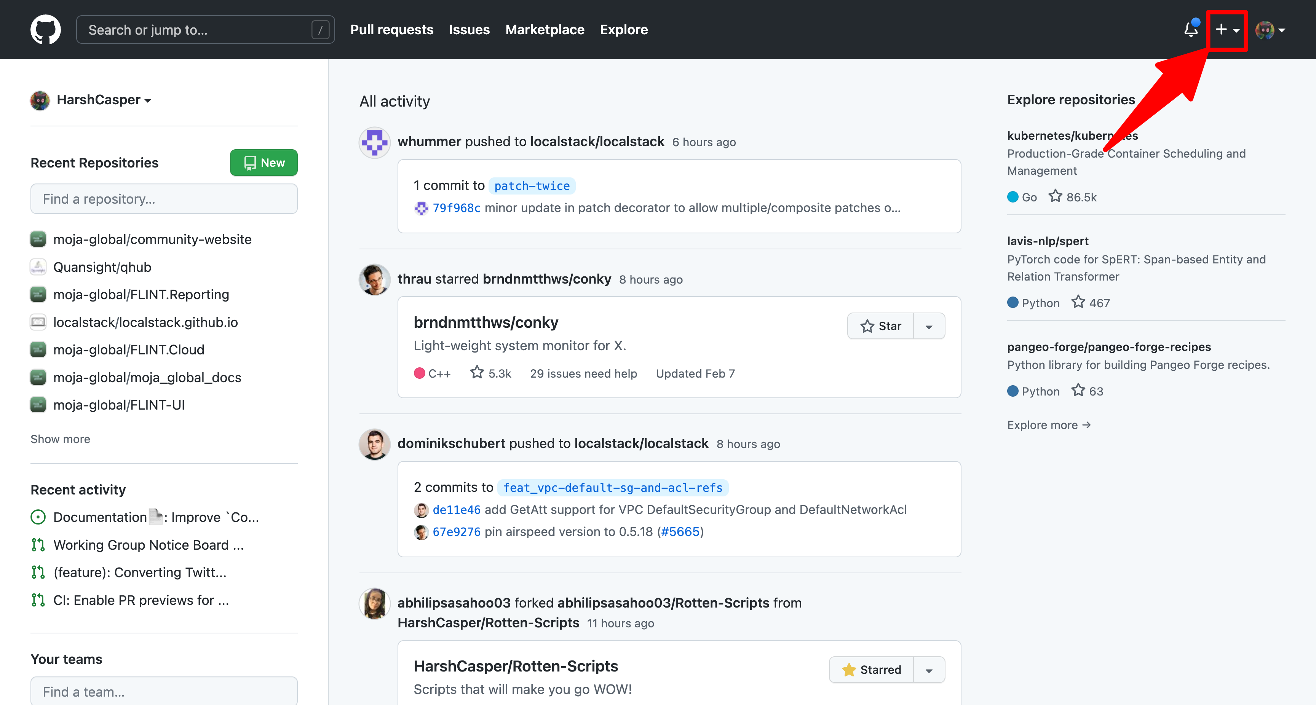Click the pangeo-forge-recipes 63 star icon
Screen dimensions: 1316x705
tap(1078, 390)
